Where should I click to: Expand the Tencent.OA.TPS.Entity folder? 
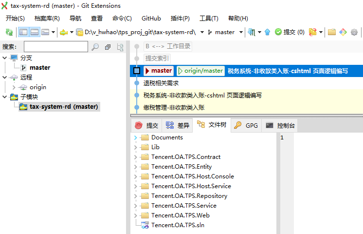135,167
